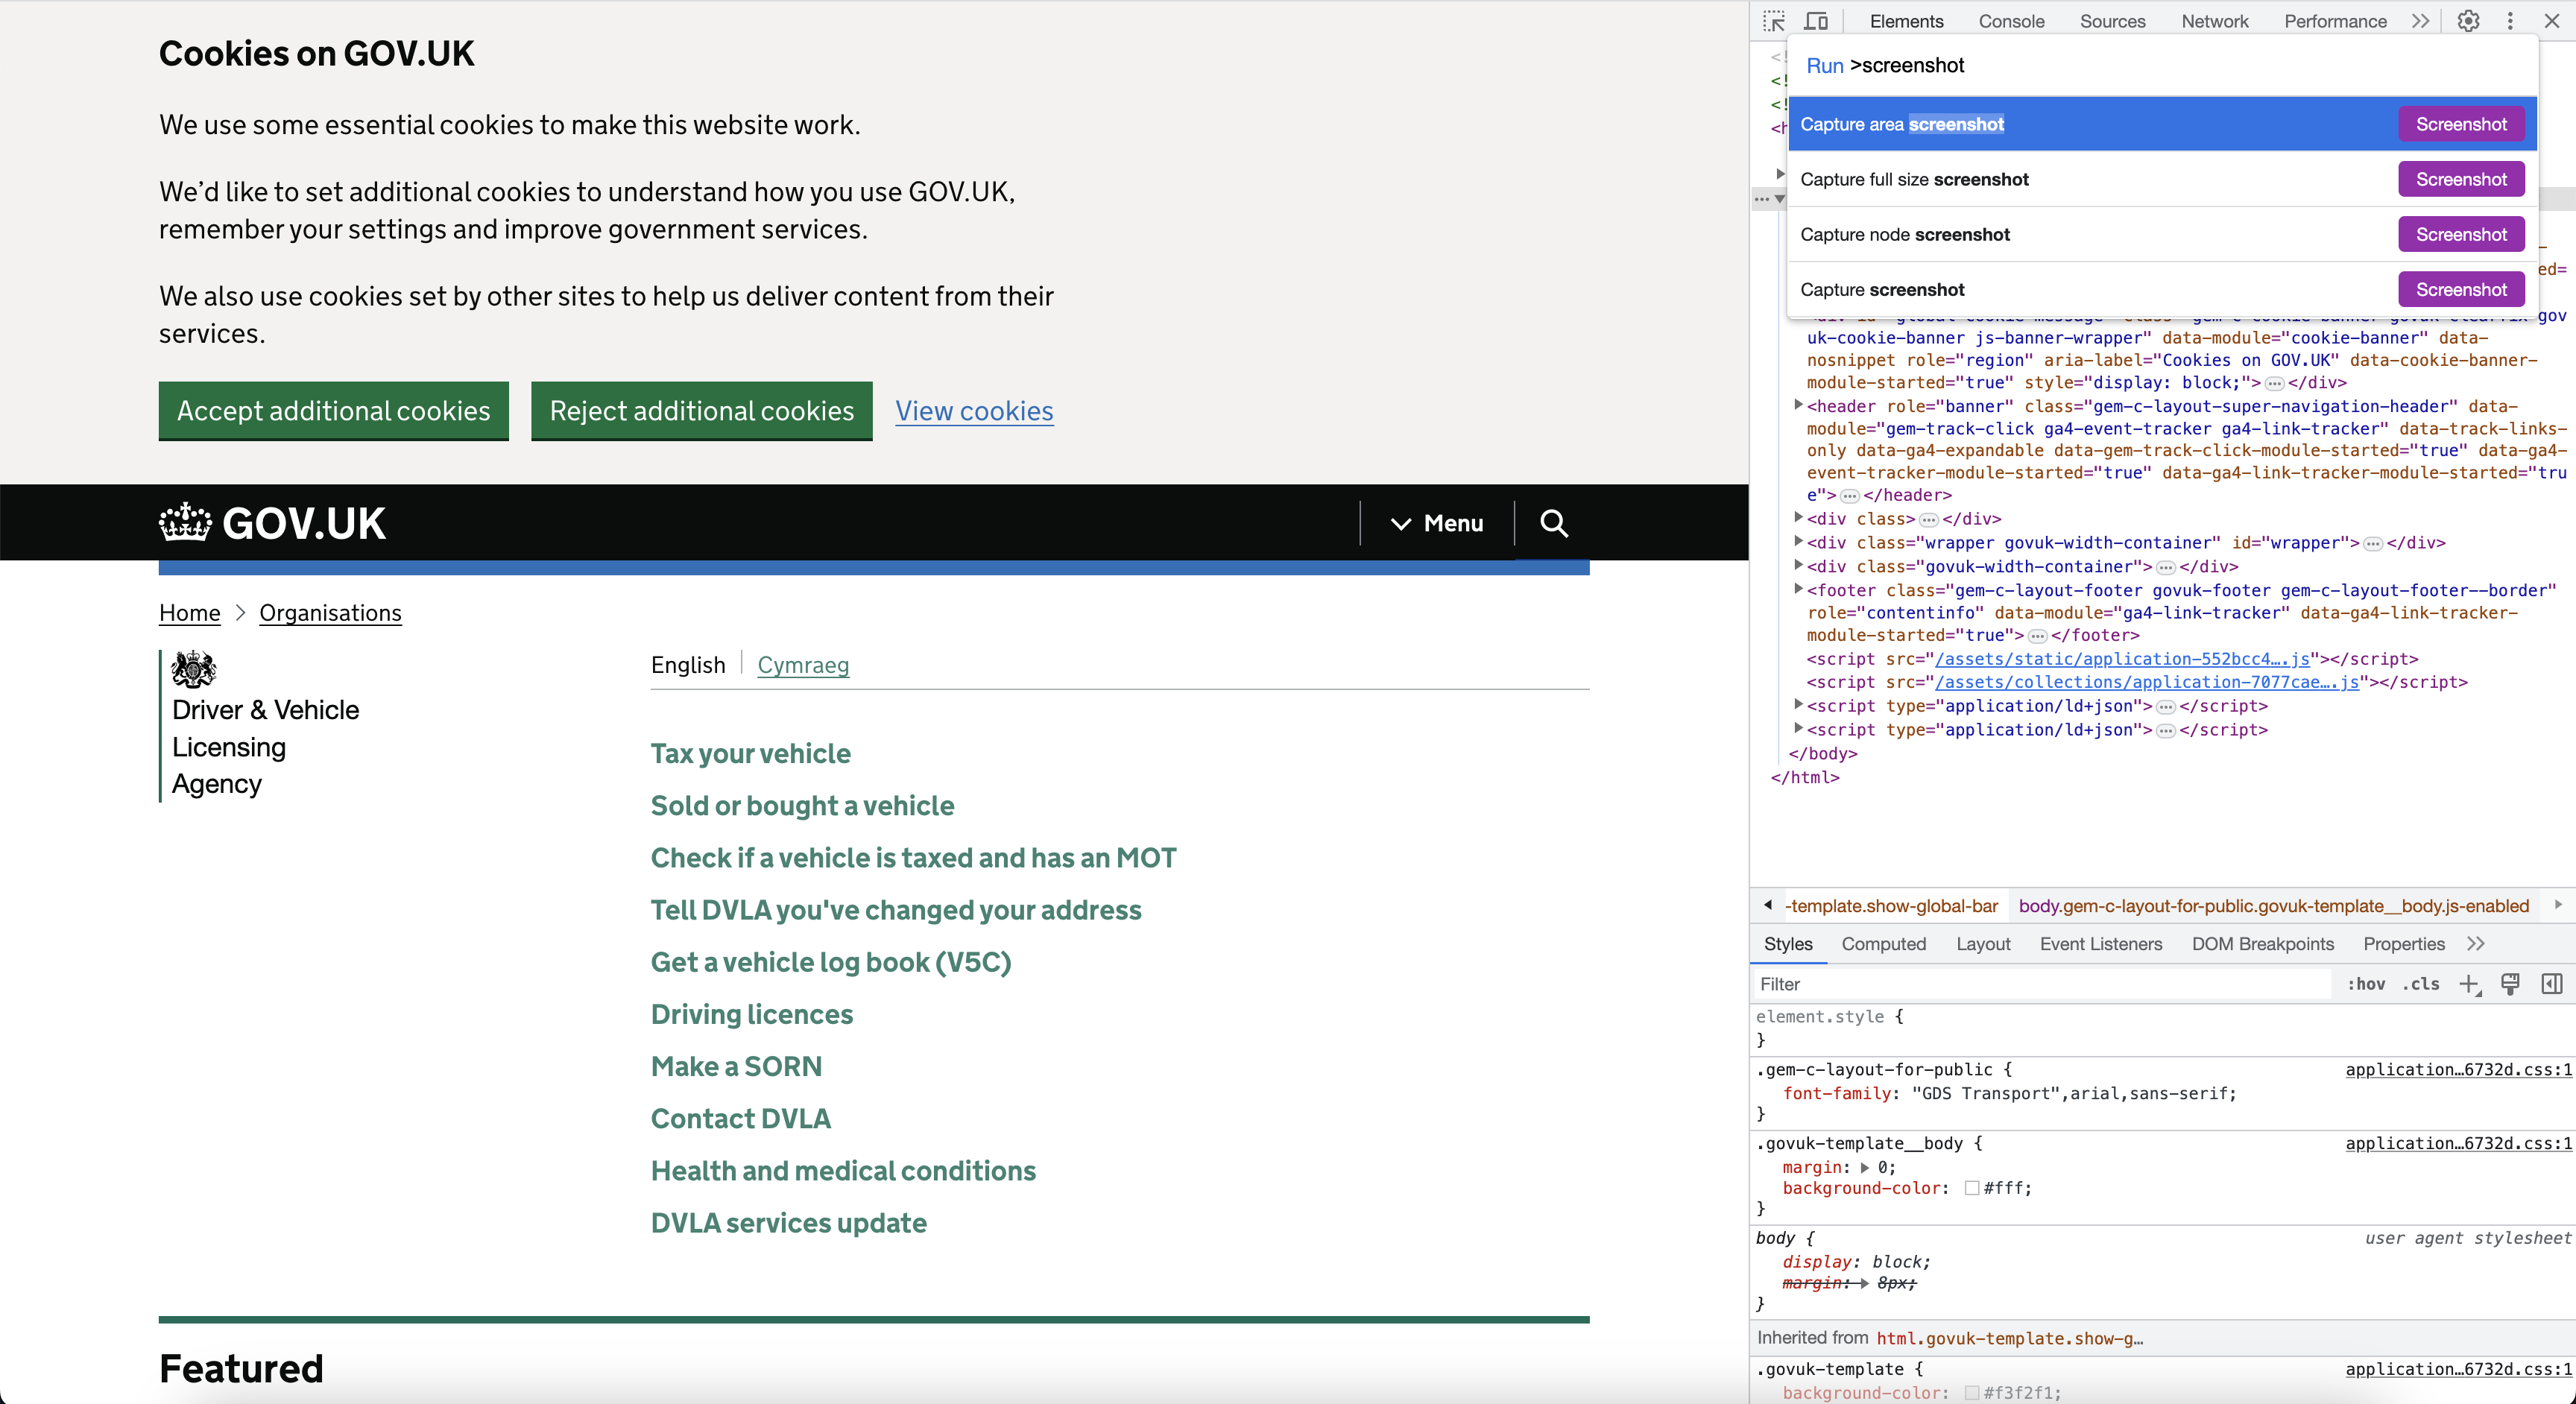Screen dimensions: 2576x1404
Task: Toggle .cls element classes button
Action: coord(2421,984)
